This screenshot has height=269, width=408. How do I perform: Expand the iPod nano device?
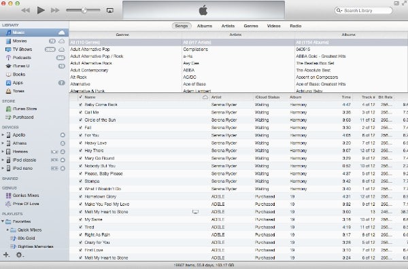tap(3, 168)
